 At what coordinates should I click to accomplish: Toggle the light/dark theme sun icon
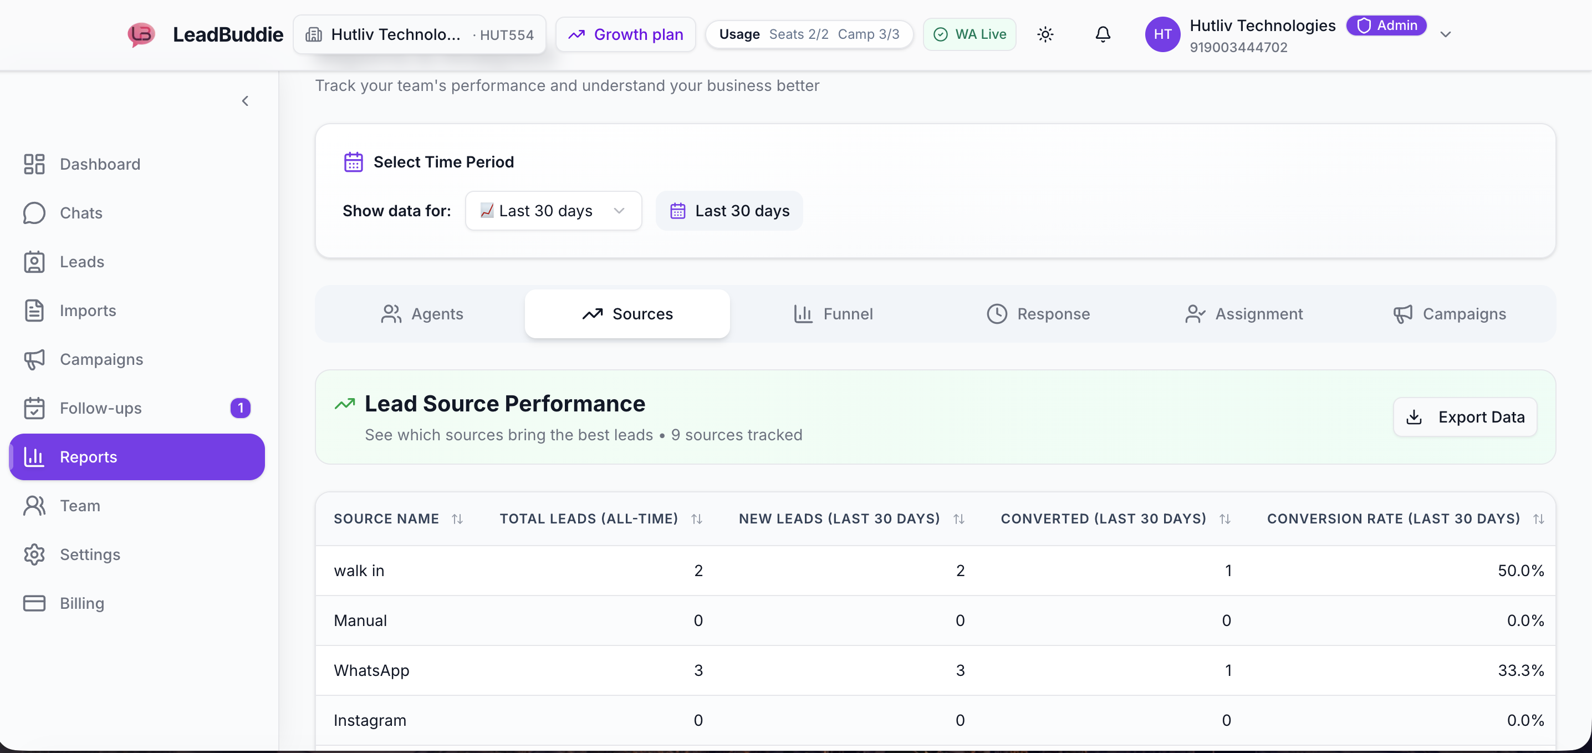pyautogui.click(x=1045, y=34)
